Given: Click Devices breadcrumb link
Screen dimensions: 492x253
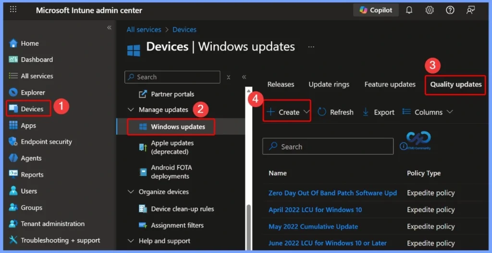Looking at the screenshot, I should (184, 29).
